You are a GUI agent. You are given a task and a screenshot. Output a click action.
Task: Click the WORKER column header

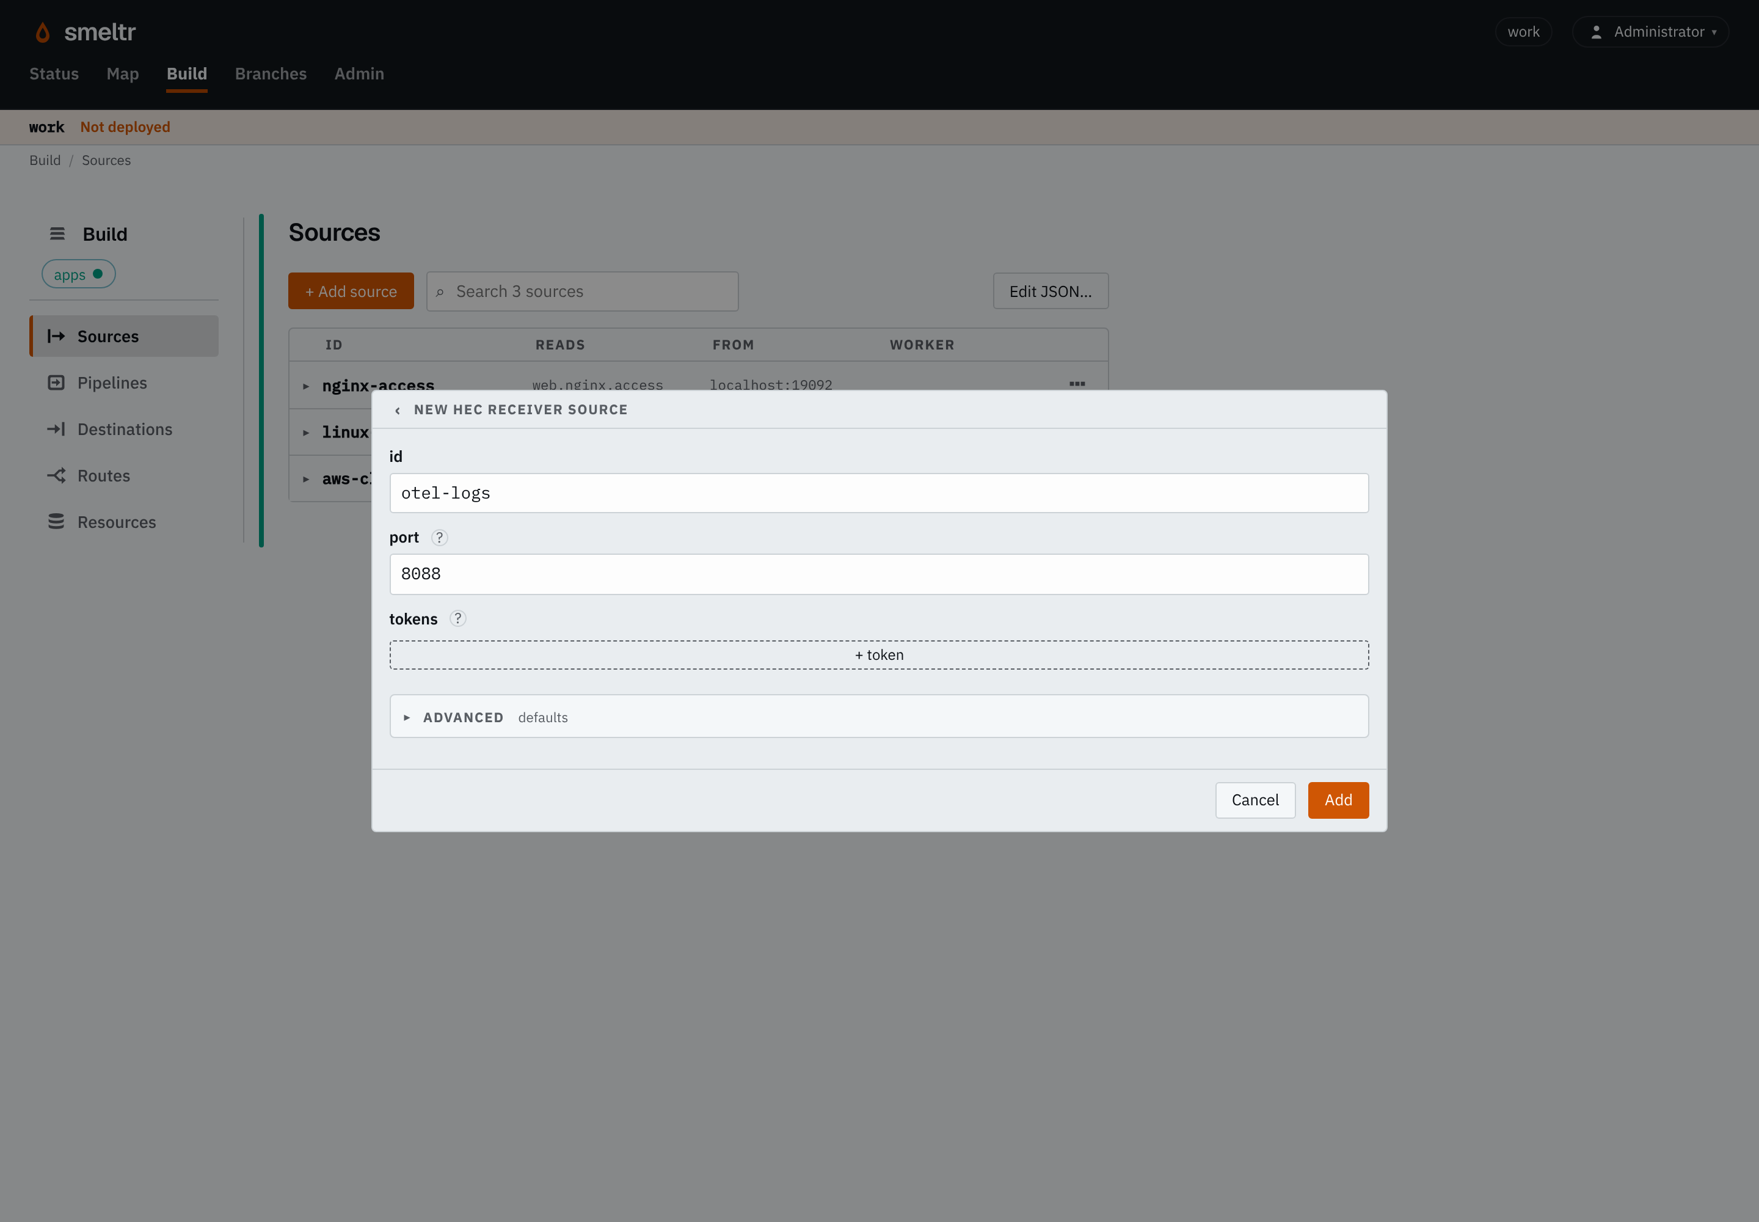click(922, 345)
